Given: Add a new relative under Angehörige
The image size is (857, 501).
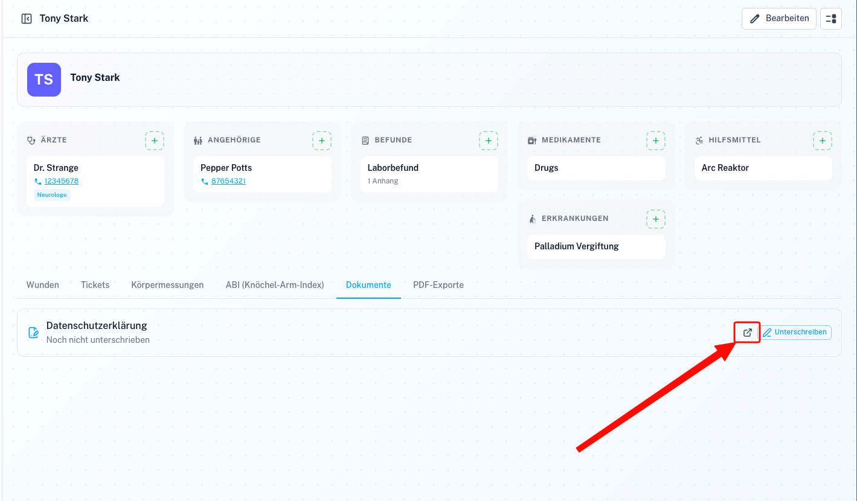Looking at the screenshot, I should pos(322,141).
